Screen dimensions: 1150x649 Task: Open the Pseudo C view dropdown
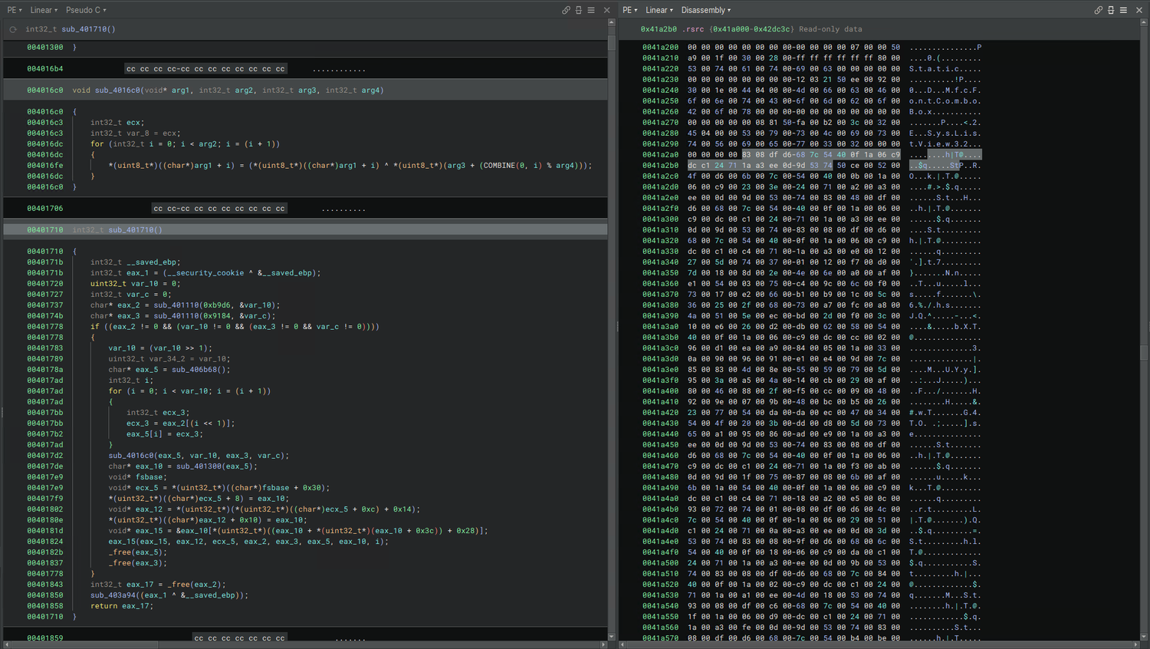point(83,10)
